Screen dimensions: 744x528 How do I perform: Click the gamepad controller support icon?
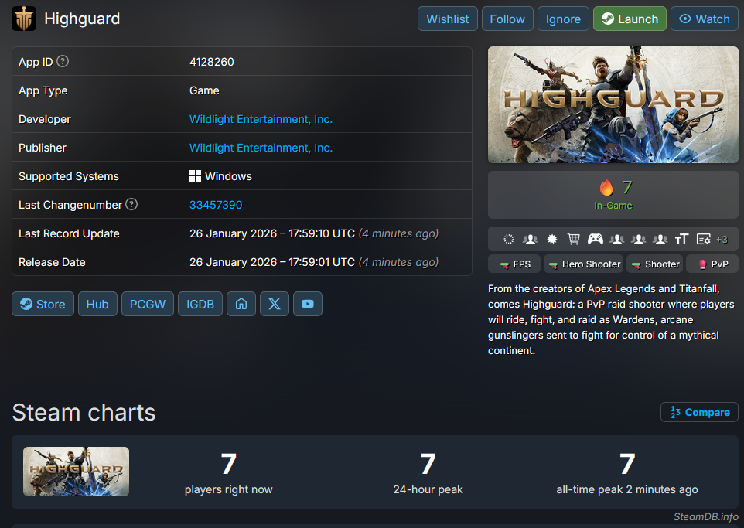(595, 239)
